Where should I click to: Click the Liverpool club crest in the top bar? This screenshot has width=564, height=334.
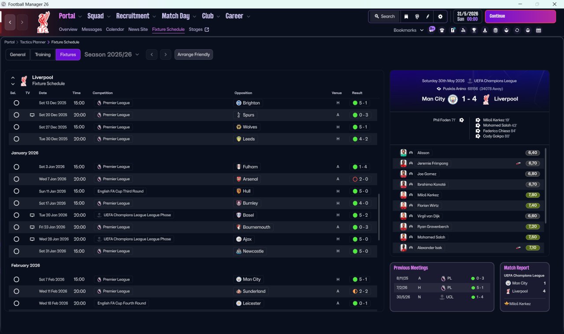(44, 22)
